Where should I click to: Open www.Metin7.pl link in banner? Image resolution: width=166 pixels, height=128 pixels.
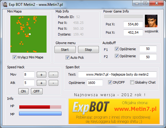pos(135,109)
